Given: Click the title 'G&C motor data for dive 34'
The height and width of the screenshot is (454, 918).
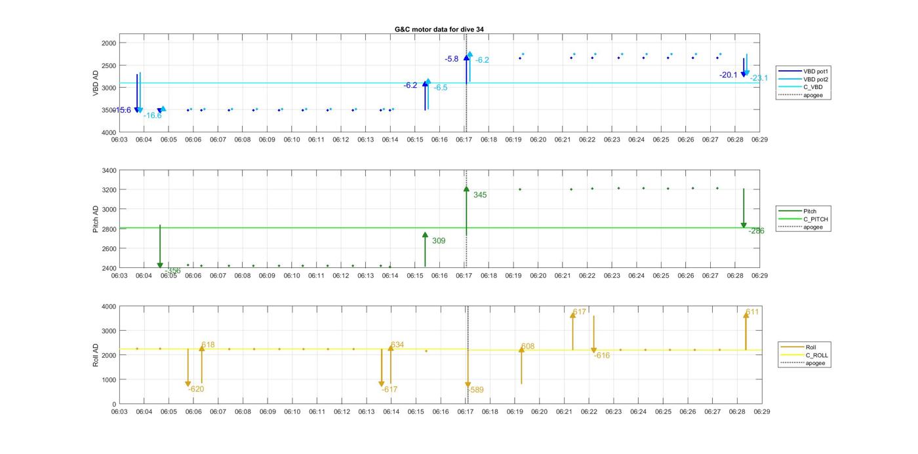Looking at the screenshot, I should [x=439, y=29].
